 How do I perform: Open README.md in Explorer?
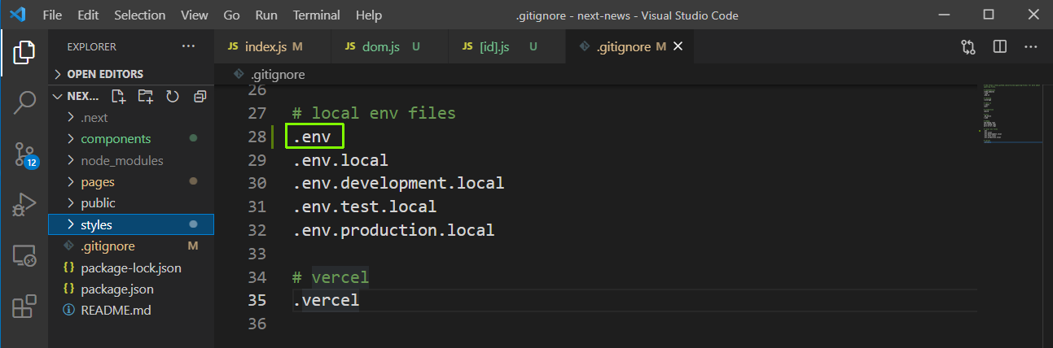132,310
